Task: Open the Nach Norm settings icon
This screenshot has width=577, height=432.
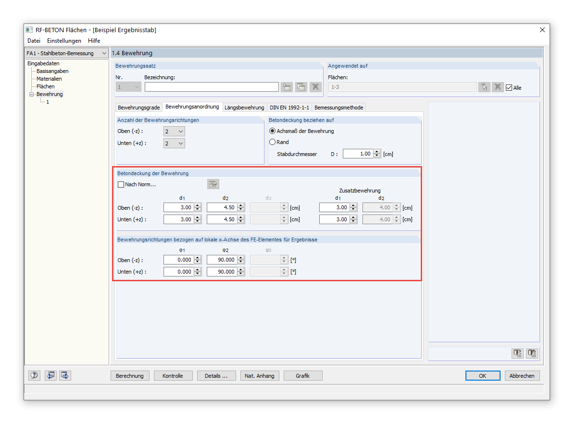Action: 213,184
